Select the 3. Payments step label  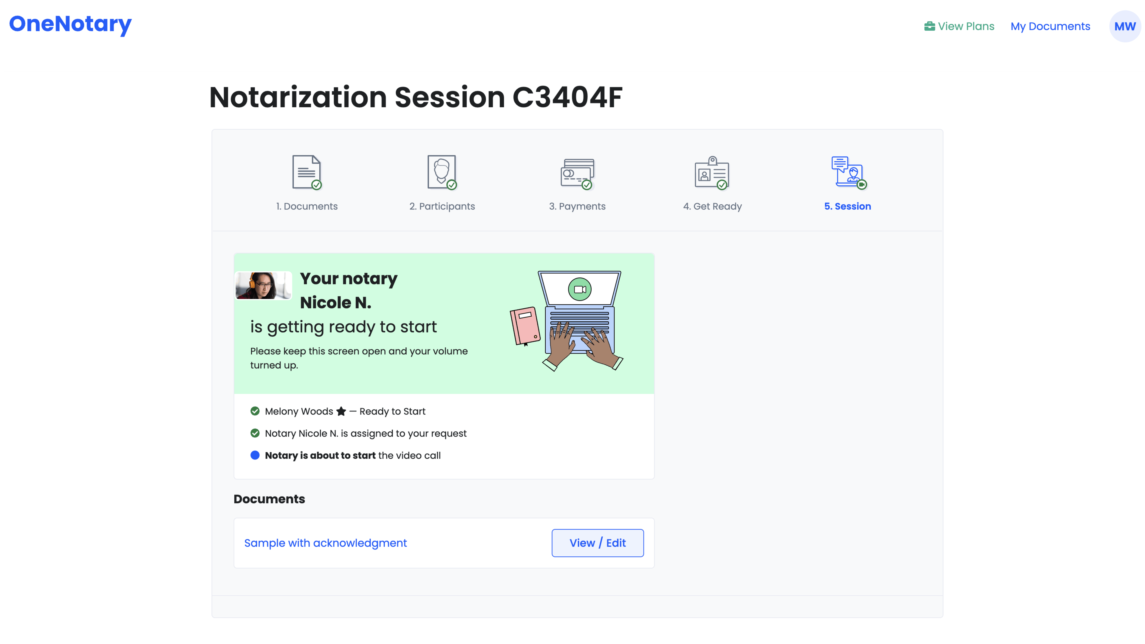[x=577, y=206]
